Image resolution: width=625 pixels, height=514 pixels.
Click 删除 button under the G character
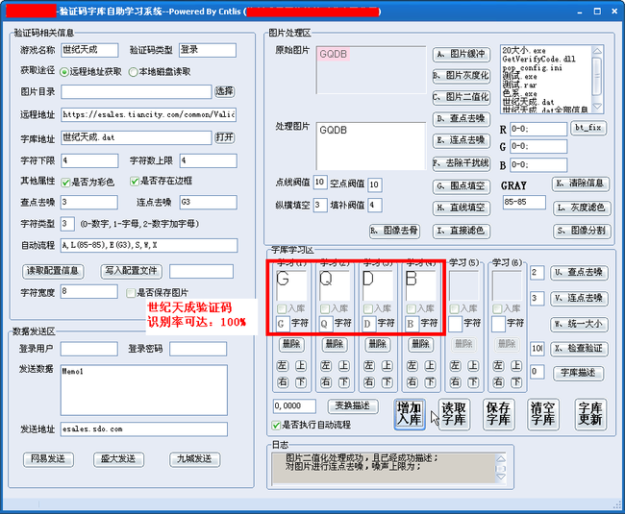pos(291,344)
